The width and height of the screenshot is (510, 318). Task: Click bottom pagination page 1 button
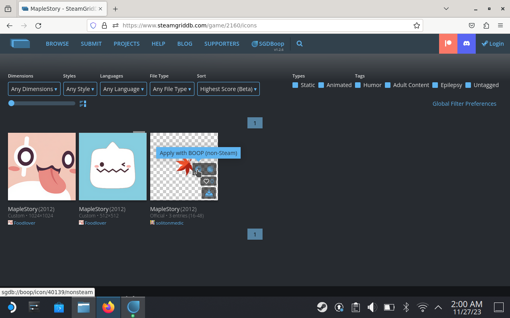point(255,235)
